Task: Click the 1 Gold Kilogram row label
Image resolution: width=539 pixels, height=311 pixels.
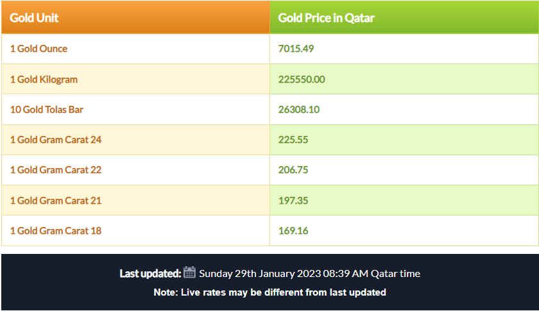Action: point(44,80)
